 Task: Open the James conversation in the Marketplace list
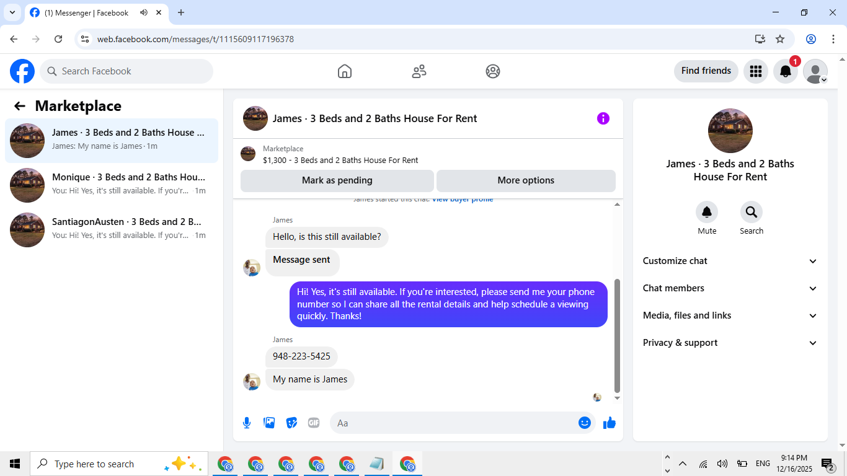pos(112,141)
